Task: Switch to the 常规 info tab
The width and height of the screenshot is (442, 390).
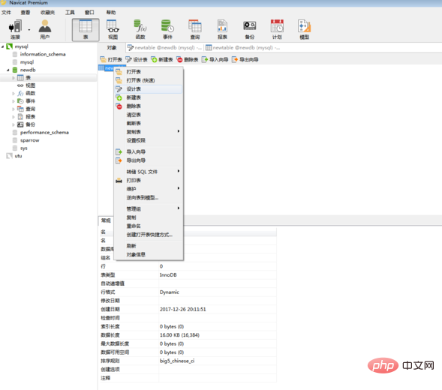Action: coord(106,220)
